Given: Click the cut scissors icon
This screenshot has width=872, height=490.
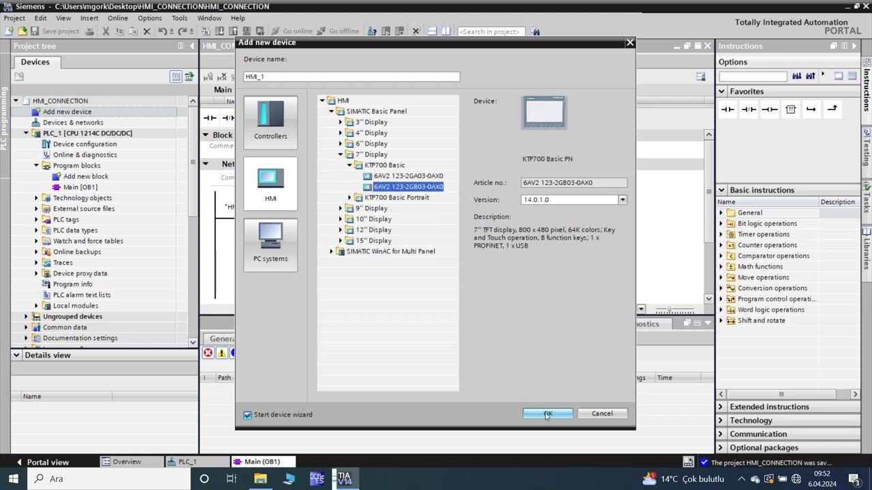Looking at the screenshot, I should pyautogui.click(x=106, y=31).
